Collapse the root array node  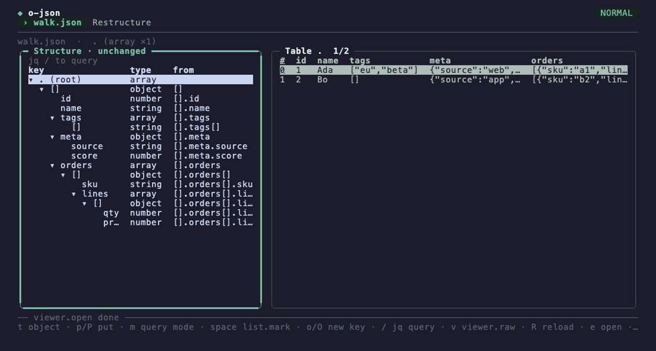click(31, 79)
